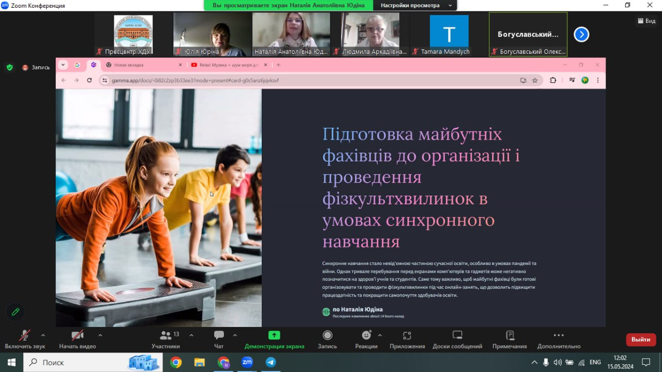Expand arrow next to Чат

click(x=235, y=335)
